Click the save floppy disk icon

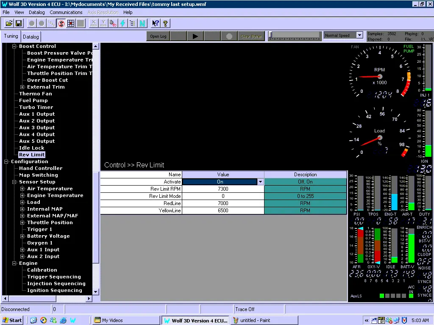pos(19,23)
